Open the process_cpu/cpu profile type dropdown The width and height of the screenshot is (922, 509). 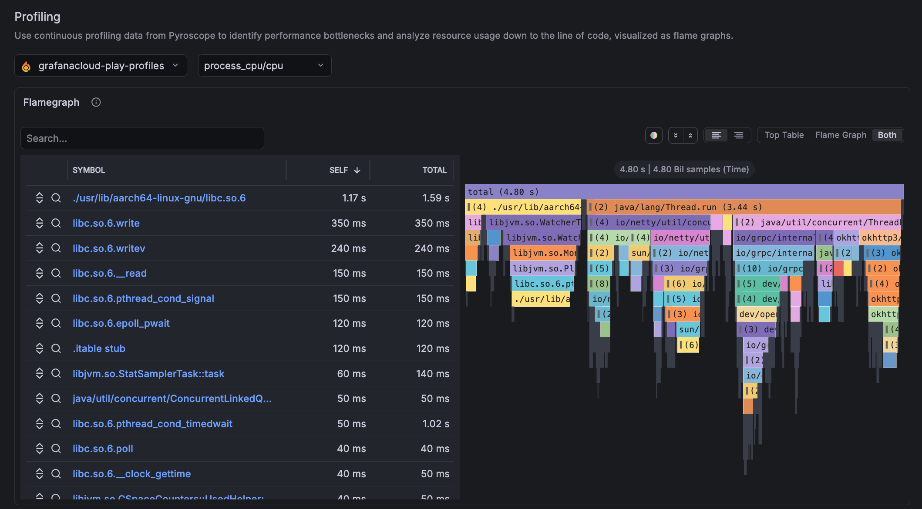(x=264, y=66)
